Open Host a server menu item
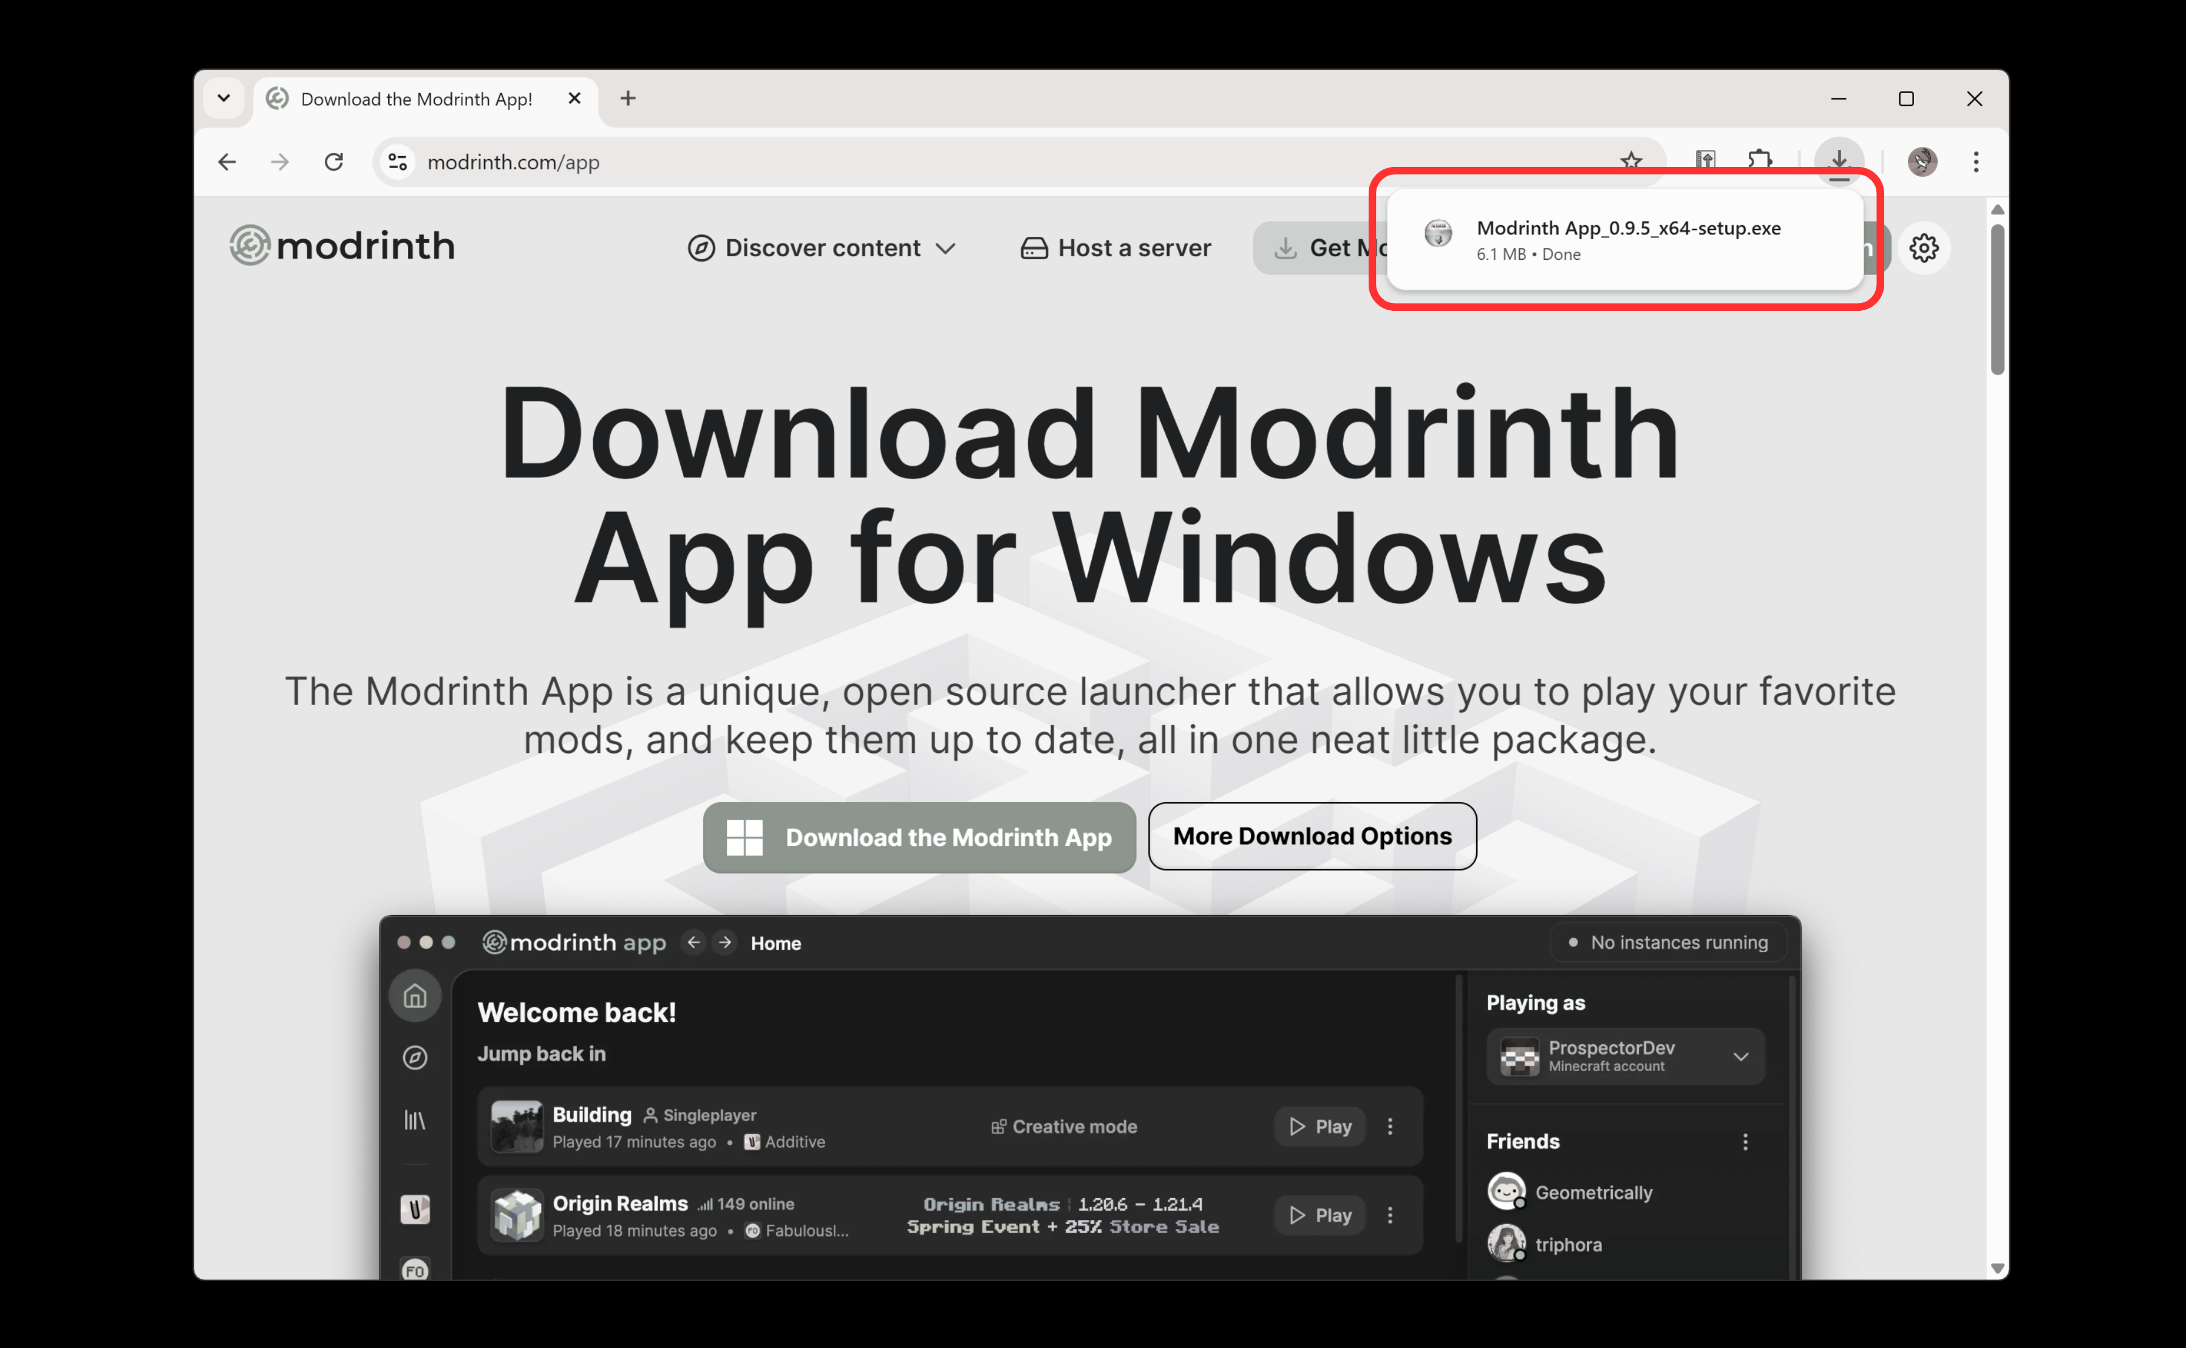The image size is (2186, 1348). pyautogui.click(x=1115, y=248)
